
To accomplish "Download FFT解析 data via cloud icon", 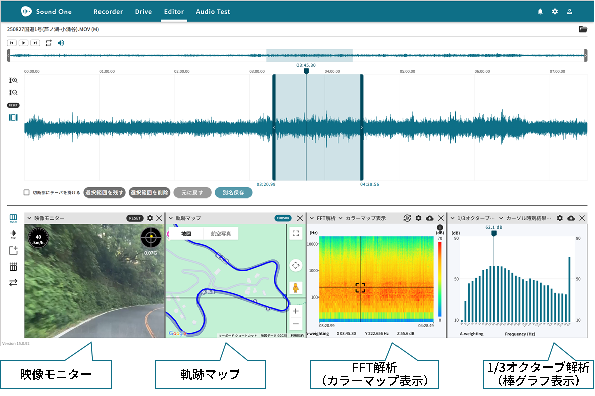I will point(430,218).
